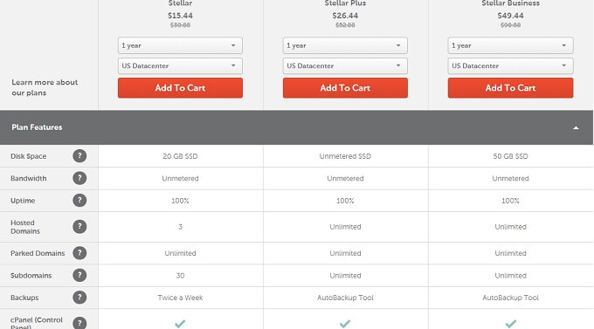The height and width of the screenshot is (329, 594).
Task: Click the Stellar uptime 100% cell
Action: (x=180, y=201)
